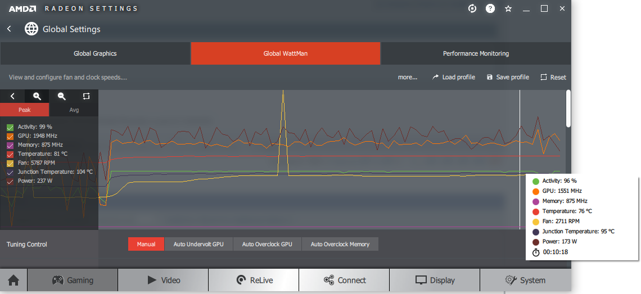
Task: Select Auto Undervolt GPU
Action: tap(198, 244)
